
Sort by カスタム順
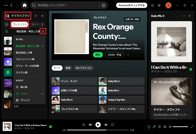click(x=29, y=72)
